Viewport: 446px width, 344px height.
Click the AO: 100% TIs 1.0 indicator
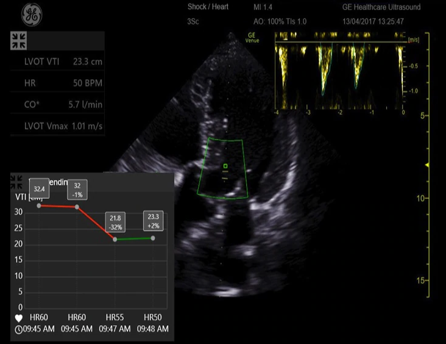click(x=280, y=21)
